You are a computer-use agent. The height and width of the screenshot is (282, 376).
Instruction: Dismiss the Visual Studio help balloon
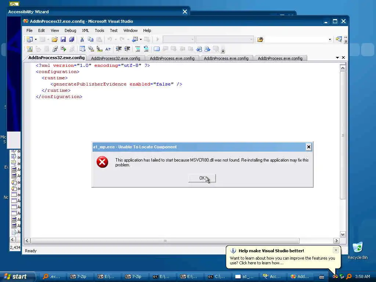(336, 250)
